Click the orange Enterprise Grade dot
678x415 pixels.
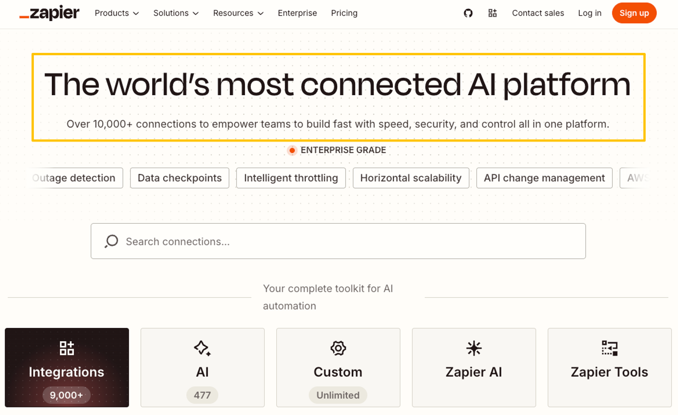coord(292,150)
